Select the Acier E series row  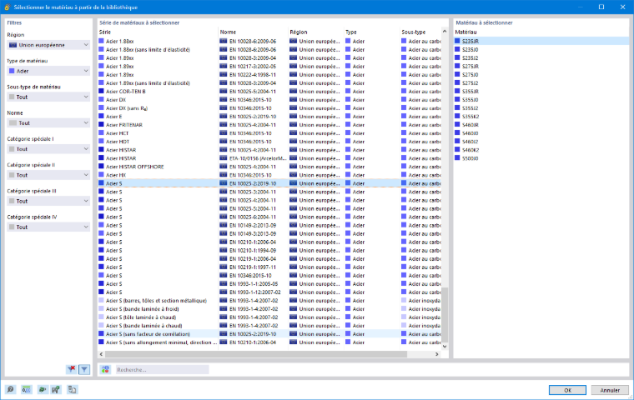[x=269, y=117]
